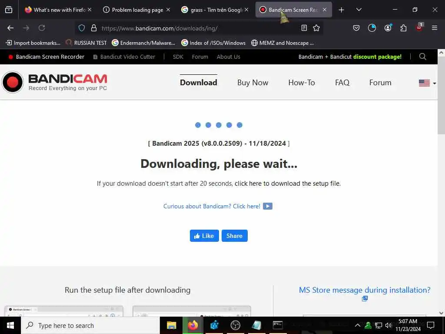445x334 pixels.
Task: Click About Us in the top bar
Action: (x=229, y=57)
